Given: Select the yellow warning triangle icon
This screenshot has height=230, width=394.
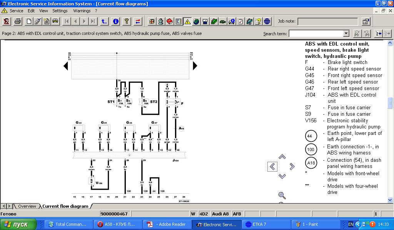Looking at the screenshot, I should (x=187, y=21).
